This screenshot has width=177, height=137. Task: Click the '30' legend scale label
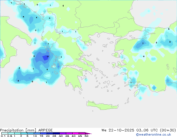point(61,136)
